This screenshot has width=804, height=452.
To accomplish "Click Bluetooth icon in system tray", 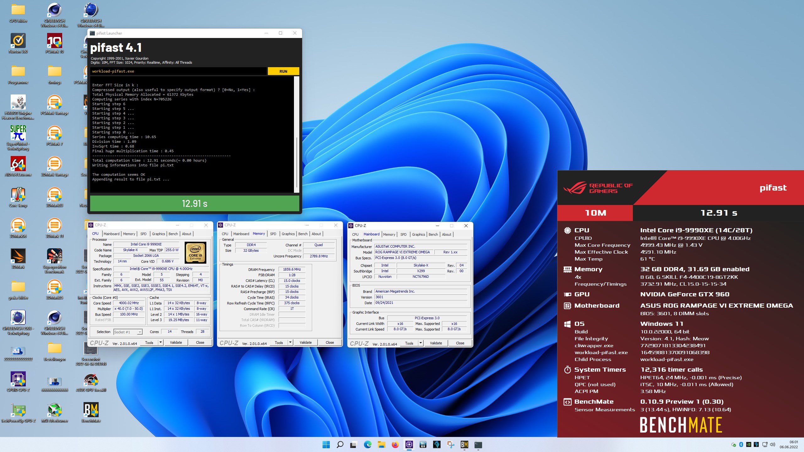I will tap(741, 444).
